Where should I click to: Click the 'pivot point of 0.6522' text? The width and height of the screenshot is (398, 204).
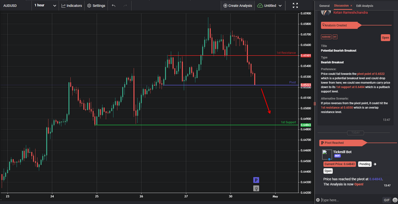[372, 73]
